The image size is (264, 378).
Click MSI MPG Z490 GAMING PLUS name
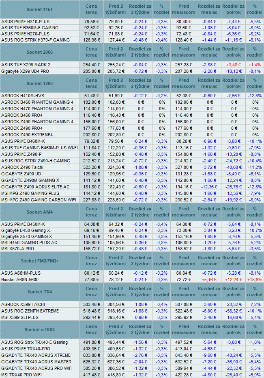click(x=30, y=193)
